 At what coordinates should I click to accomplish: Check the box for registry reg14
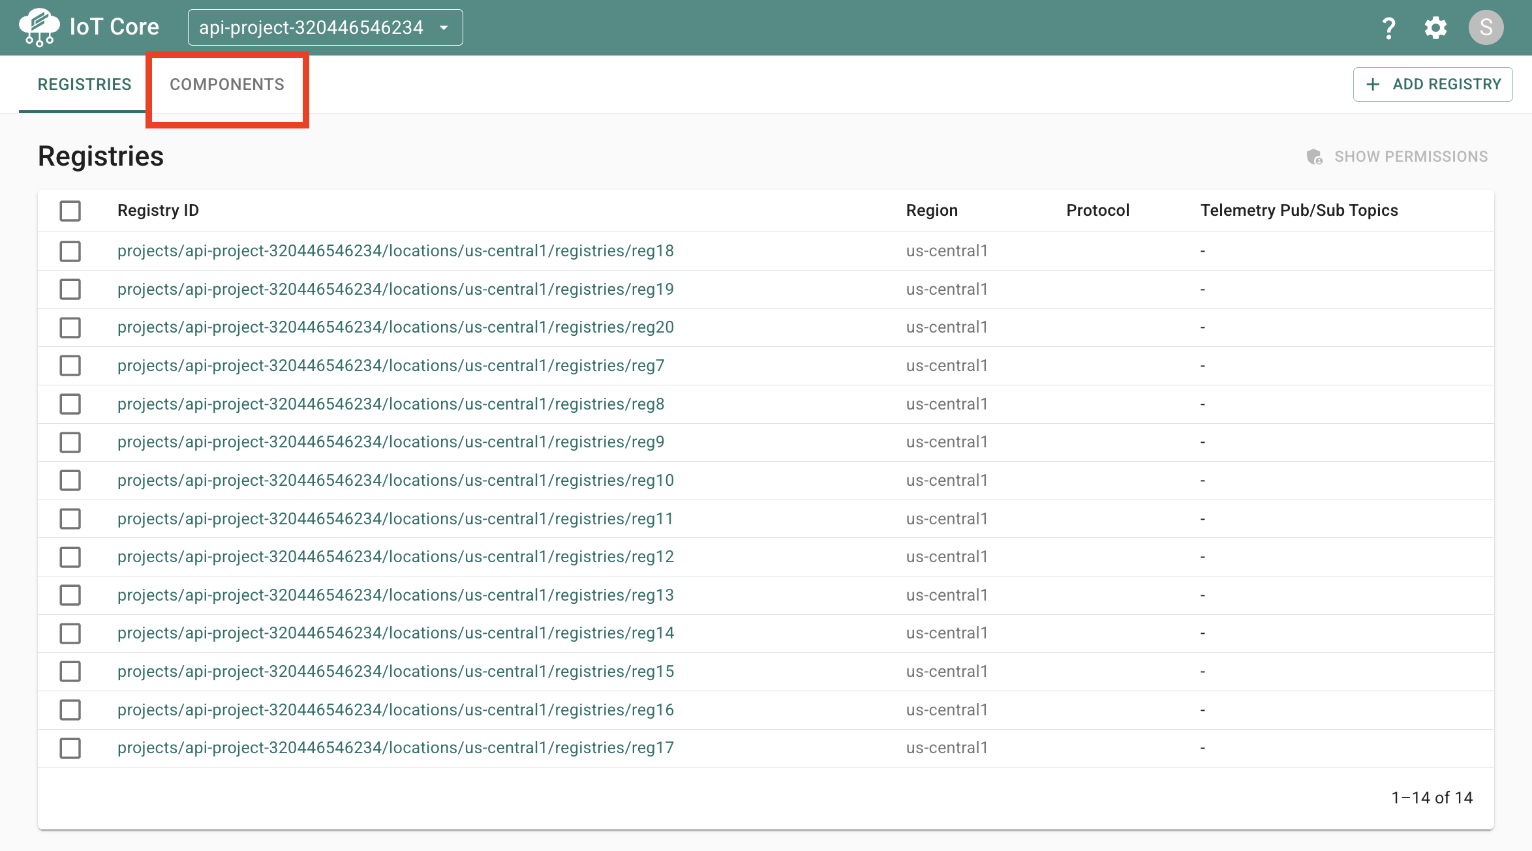[70, 633]
